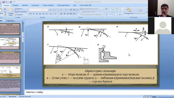The height and width of the screenshot is (98, 174).
Task: Toggle strikethrough text formatting
Action: 40,14
